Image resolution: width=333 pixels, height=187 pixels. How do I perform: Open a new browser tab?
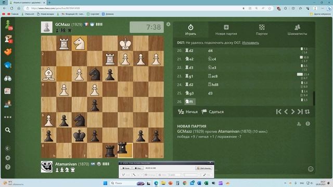[x=49, y=3]
